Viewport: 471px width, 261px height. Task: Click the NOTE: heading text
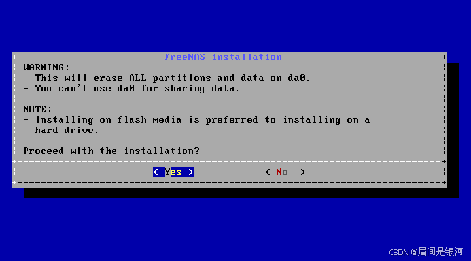click(x=37, y=109)
